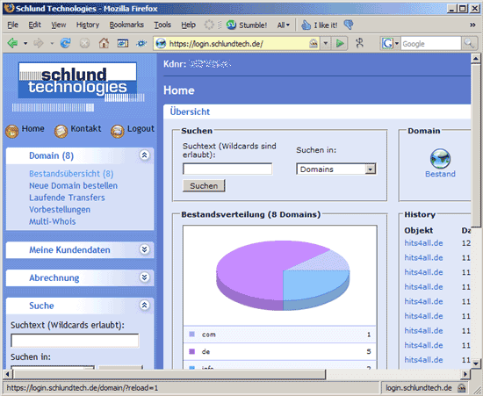Click the thumbs down dislike icon
Image resolution: width=483 pixels, height=396 pixels.
[349, 25]
